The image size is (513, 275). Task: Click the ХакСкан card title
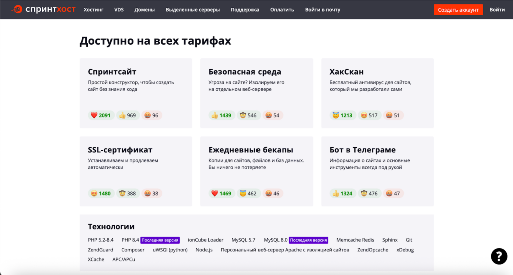pos(347,71)
